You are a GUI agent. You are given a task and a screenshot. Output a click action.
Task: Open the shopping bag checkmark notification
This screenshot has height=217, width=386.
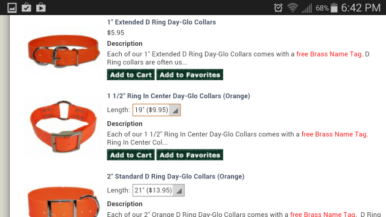pyautogui.click(x=27, y=8)
